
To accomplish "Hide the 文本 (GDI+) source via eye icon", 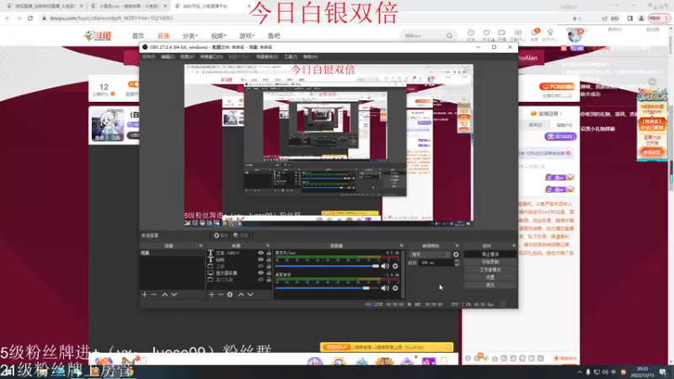I will coord(260,254).
